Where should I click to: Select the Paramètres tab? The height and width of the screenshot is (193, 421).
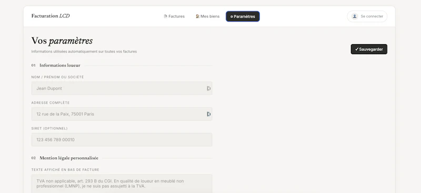point(243,16)
